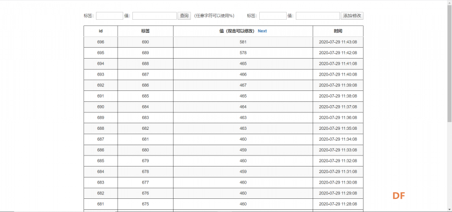
Task: Click the 标签 column header
Action: [146, 31]
